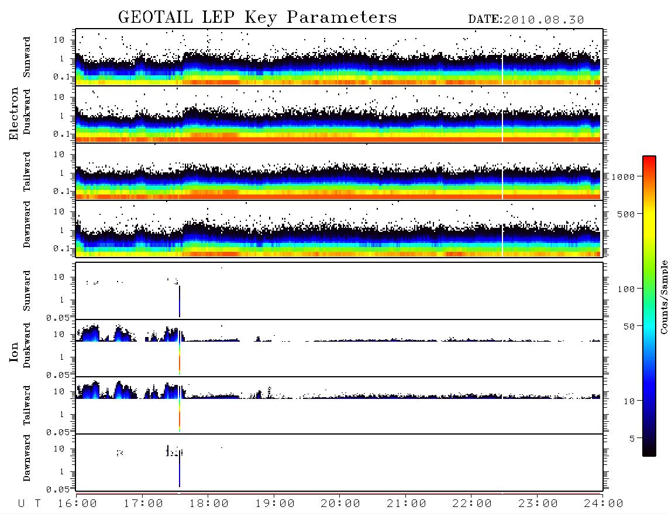
Task: Click the "100" tick on the color bar
Action: tap(626, 289)
